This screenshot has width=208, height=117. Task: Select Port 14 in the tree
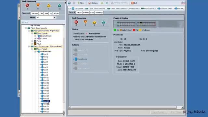[46, 88]
